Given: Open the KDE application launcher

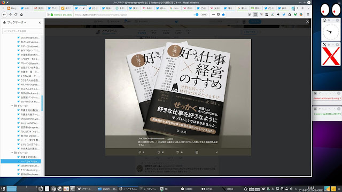Looking at the screenshot, I should pyautogui.click(x=3, y=189).
